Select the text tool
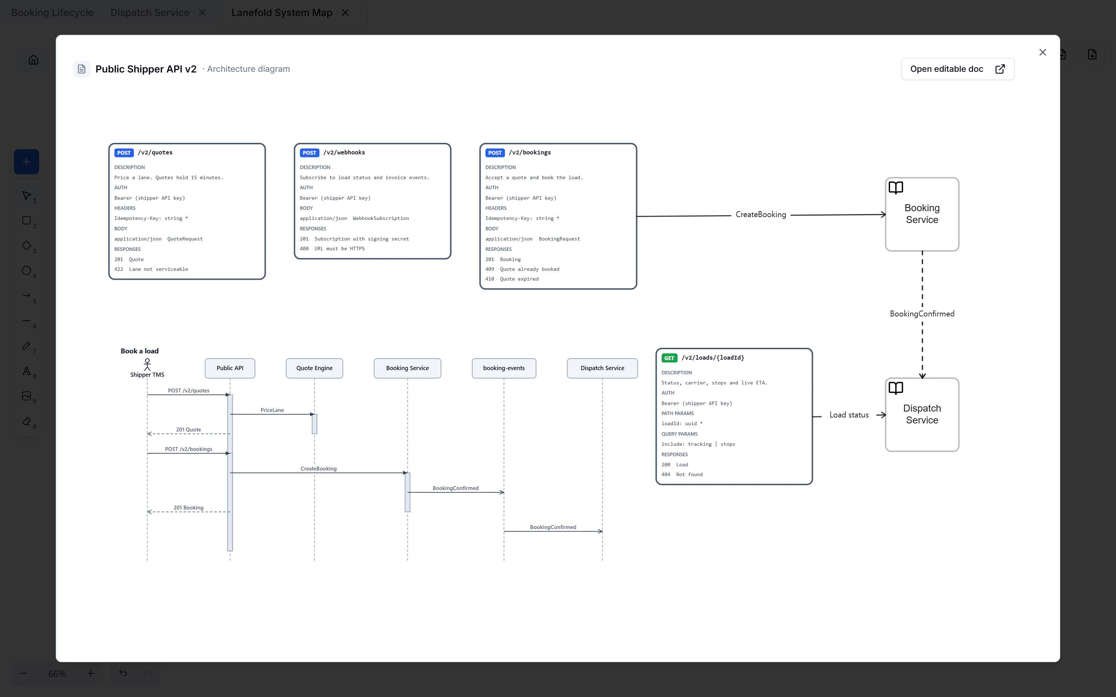Image resolution: width=1116 pixels, height=697 pixels. coord(27,371)
